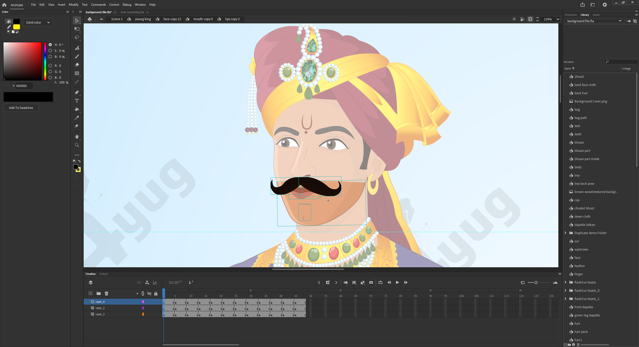Open the Modify menu
This screenshot has width=639, height=347.
pos(73,5)
